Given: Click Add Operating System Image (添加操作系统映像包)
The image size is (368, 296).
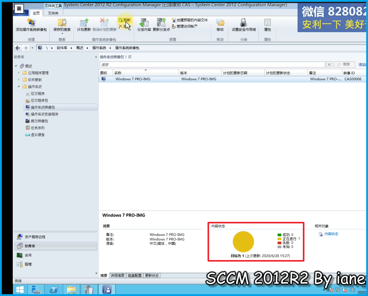Looking at the screenshot, I should click(x=31, y=25).
